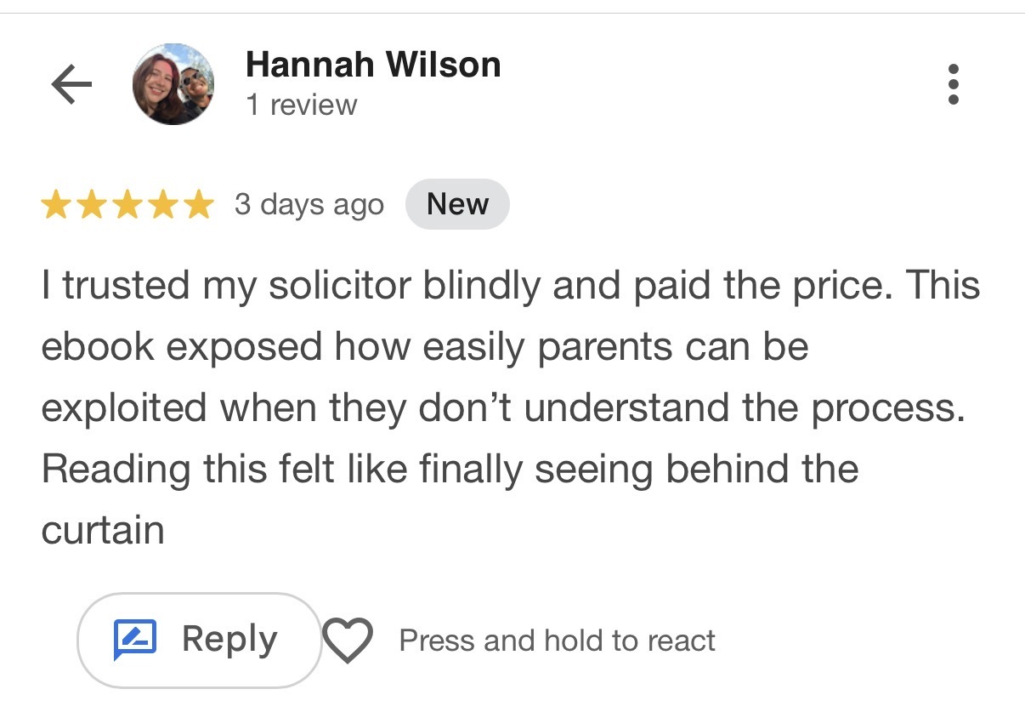Select the second rating star
Screen dimensions: 1025x712
click(92, 205)
